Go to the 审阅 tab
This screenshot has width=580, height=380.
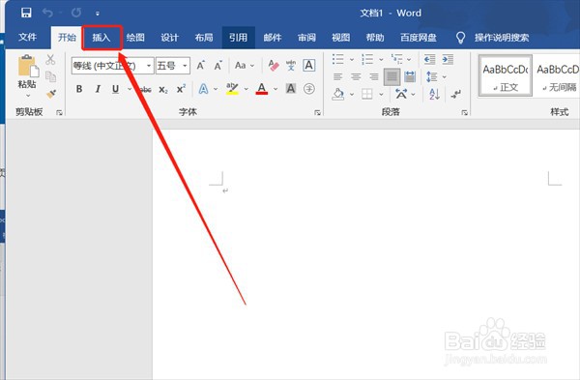point(306,38)
